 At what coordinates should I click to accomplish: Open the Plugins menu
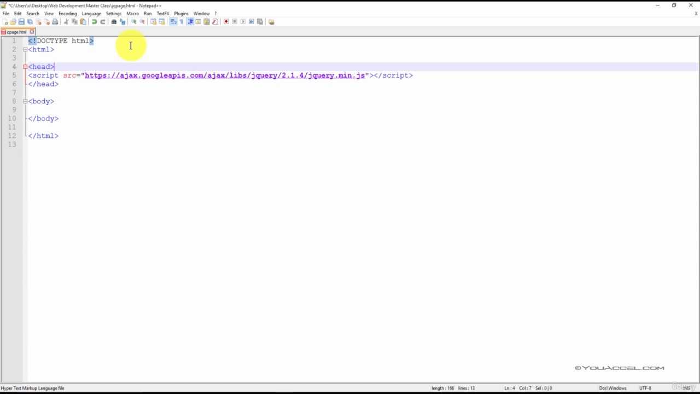pos(181,14)
